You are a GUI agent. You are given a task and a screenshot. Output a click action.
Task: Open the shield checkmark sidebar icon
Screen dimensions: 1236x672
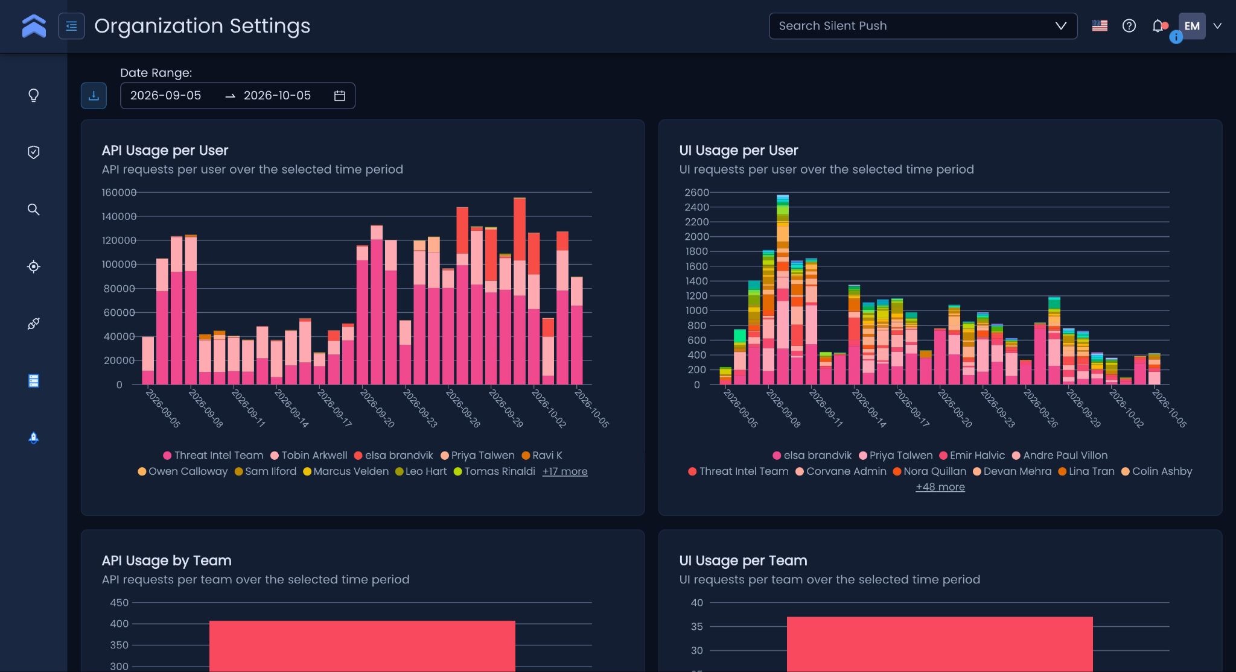(34, 152)
